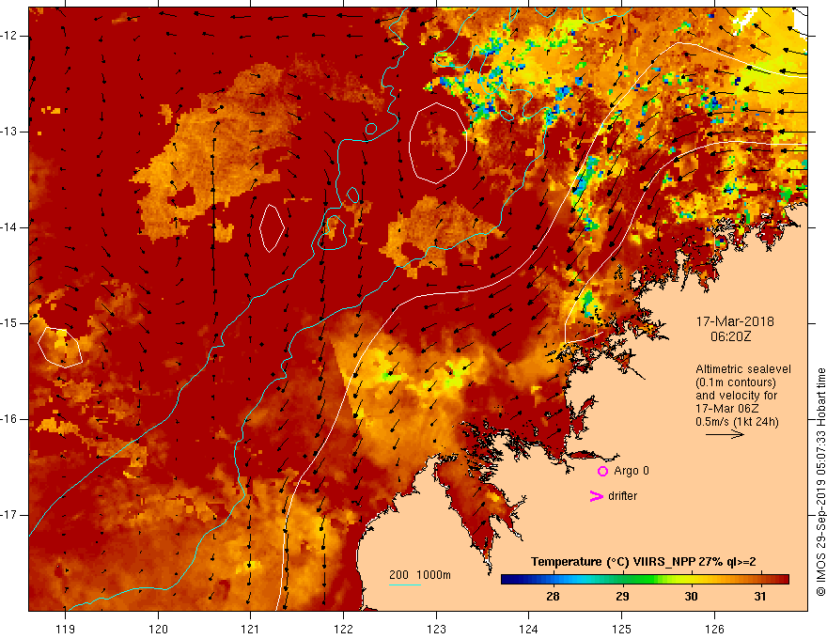Click the latitude label -16

[9, 419]
